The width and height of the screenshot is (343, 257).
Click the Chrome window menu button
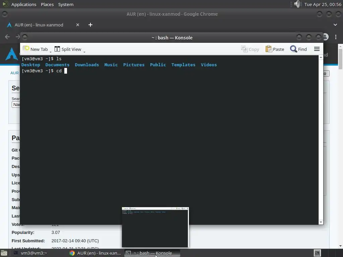click(5, 14)
